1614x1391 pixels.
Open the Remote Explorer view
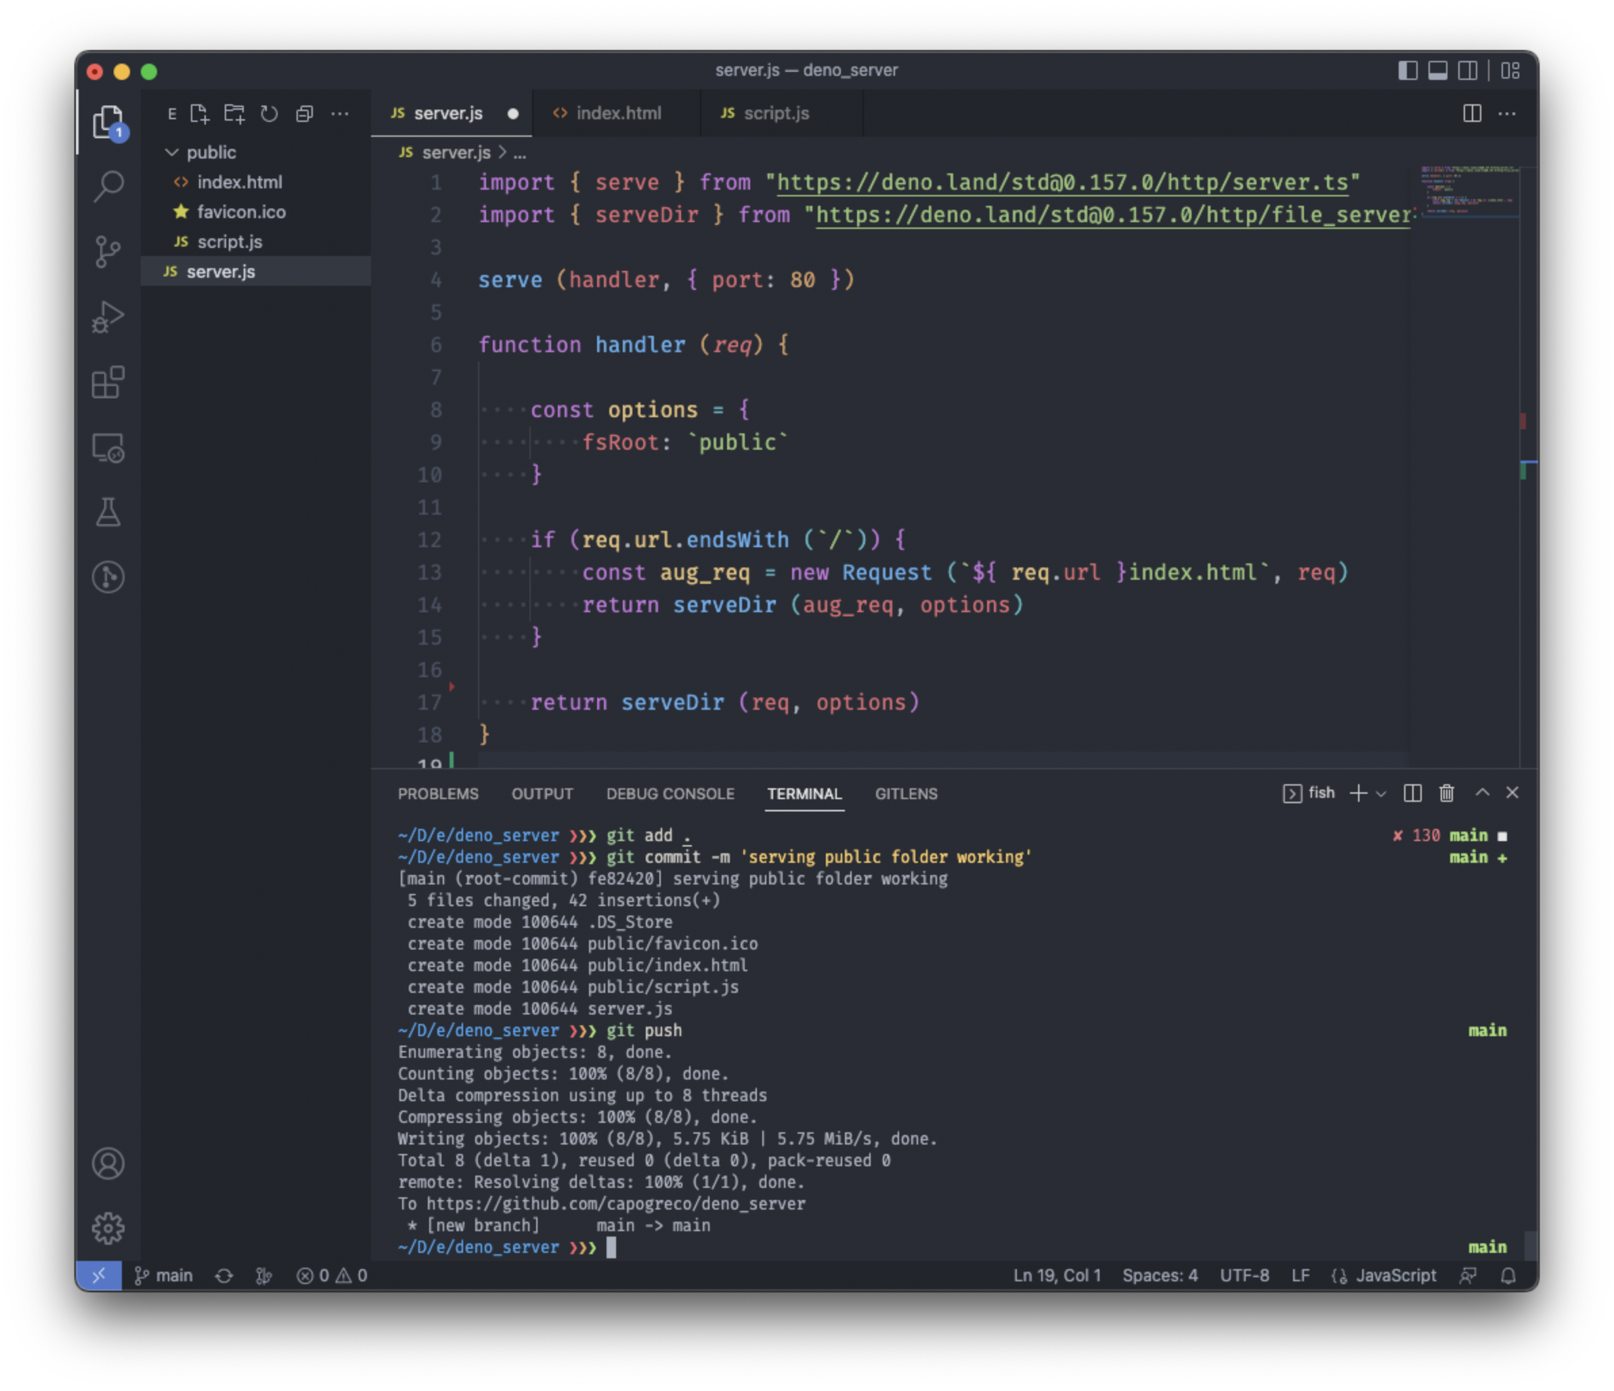pos(108,448)
